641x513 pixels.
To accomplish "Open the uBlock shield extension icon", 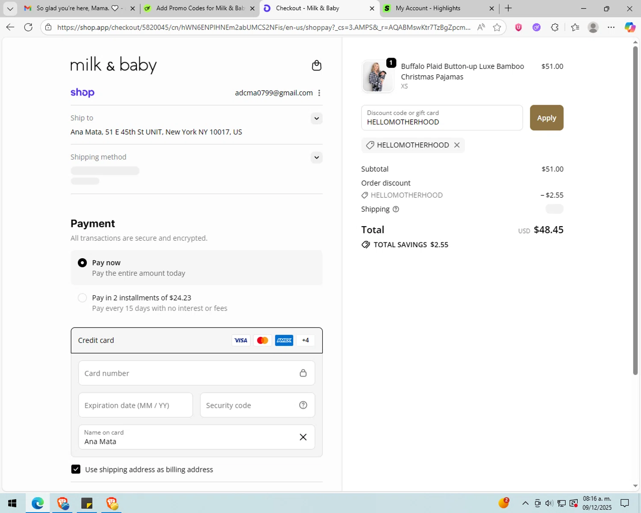I will tap(518, 27).
